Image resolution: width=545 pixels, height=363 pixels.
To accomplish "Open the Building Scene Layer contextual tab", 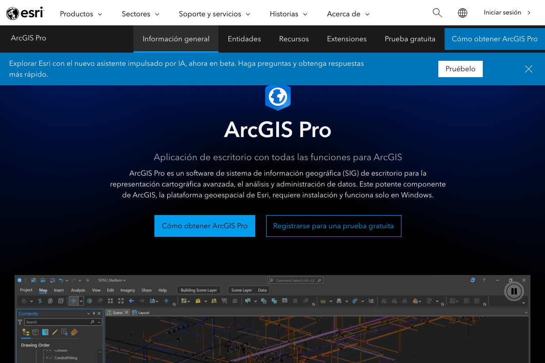I will [199, 290].
